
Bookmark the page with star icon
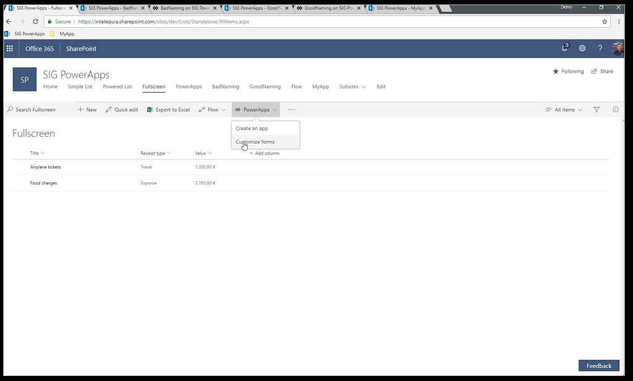[x=605, y=22]
